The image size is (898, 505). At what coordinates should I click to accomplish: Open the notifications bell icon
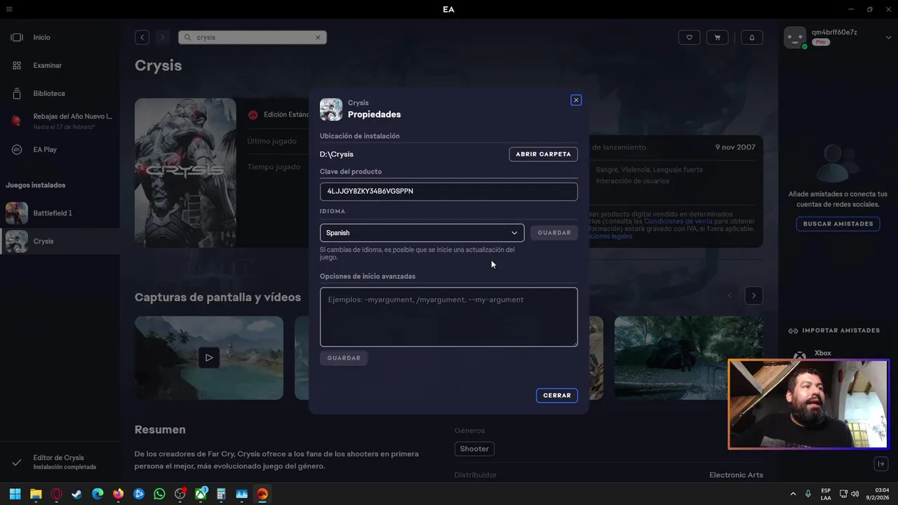pyautogui.click(x=752, y=37)
